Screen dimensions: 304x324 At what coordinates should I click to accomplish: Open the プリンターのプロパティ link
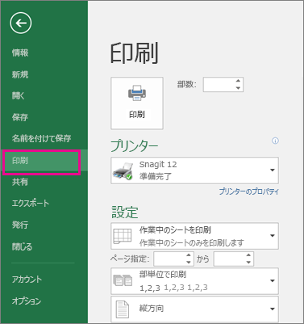coord(249,191)
